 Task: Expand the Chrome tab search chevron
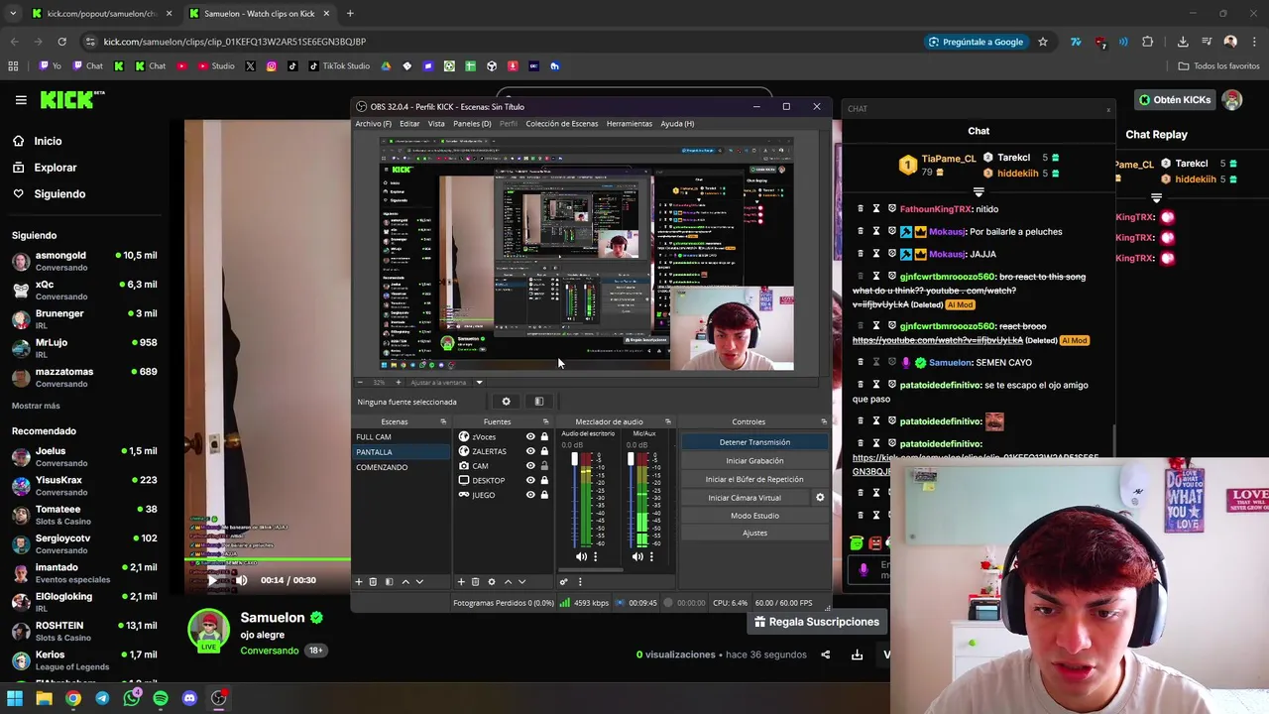pyautogui.click(x=14, y=13)
